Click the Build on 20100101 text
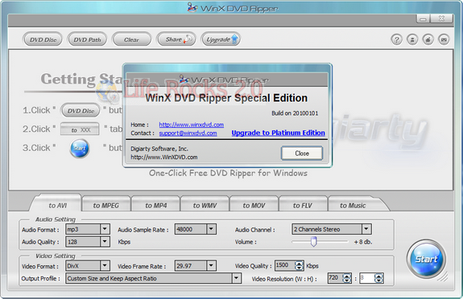Screen dimensions: 463x299 click(x=295, y=113)
